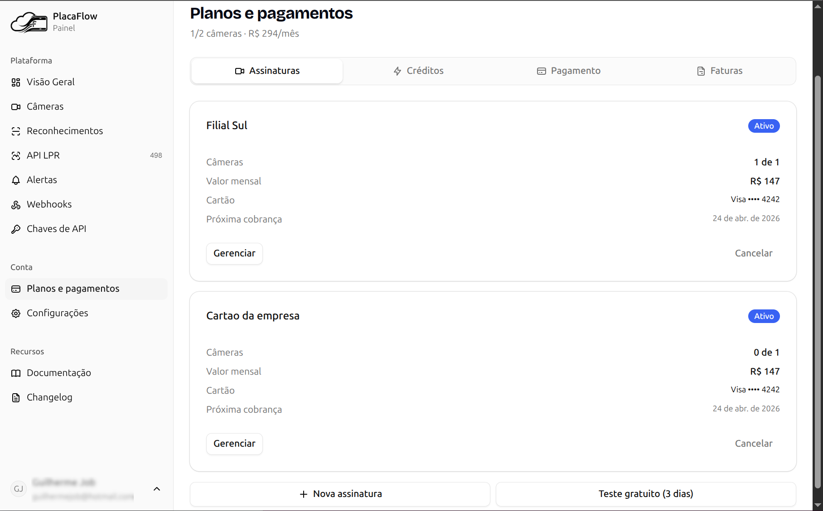Open Chaves de API key icon
The image size is (823, 511).
[x=16, y=229]
